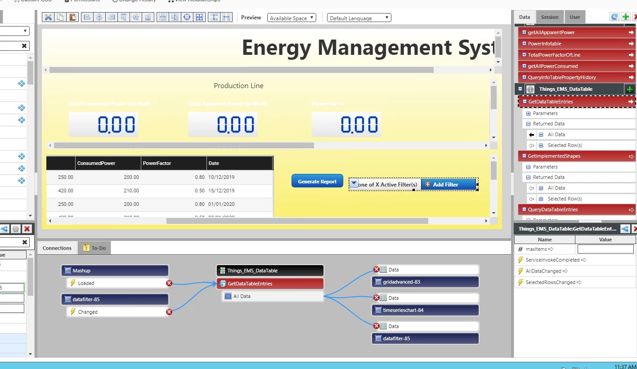This screenshot has width=637, height=369.
Task: Click the make same height icon
Action: (175, 18)
